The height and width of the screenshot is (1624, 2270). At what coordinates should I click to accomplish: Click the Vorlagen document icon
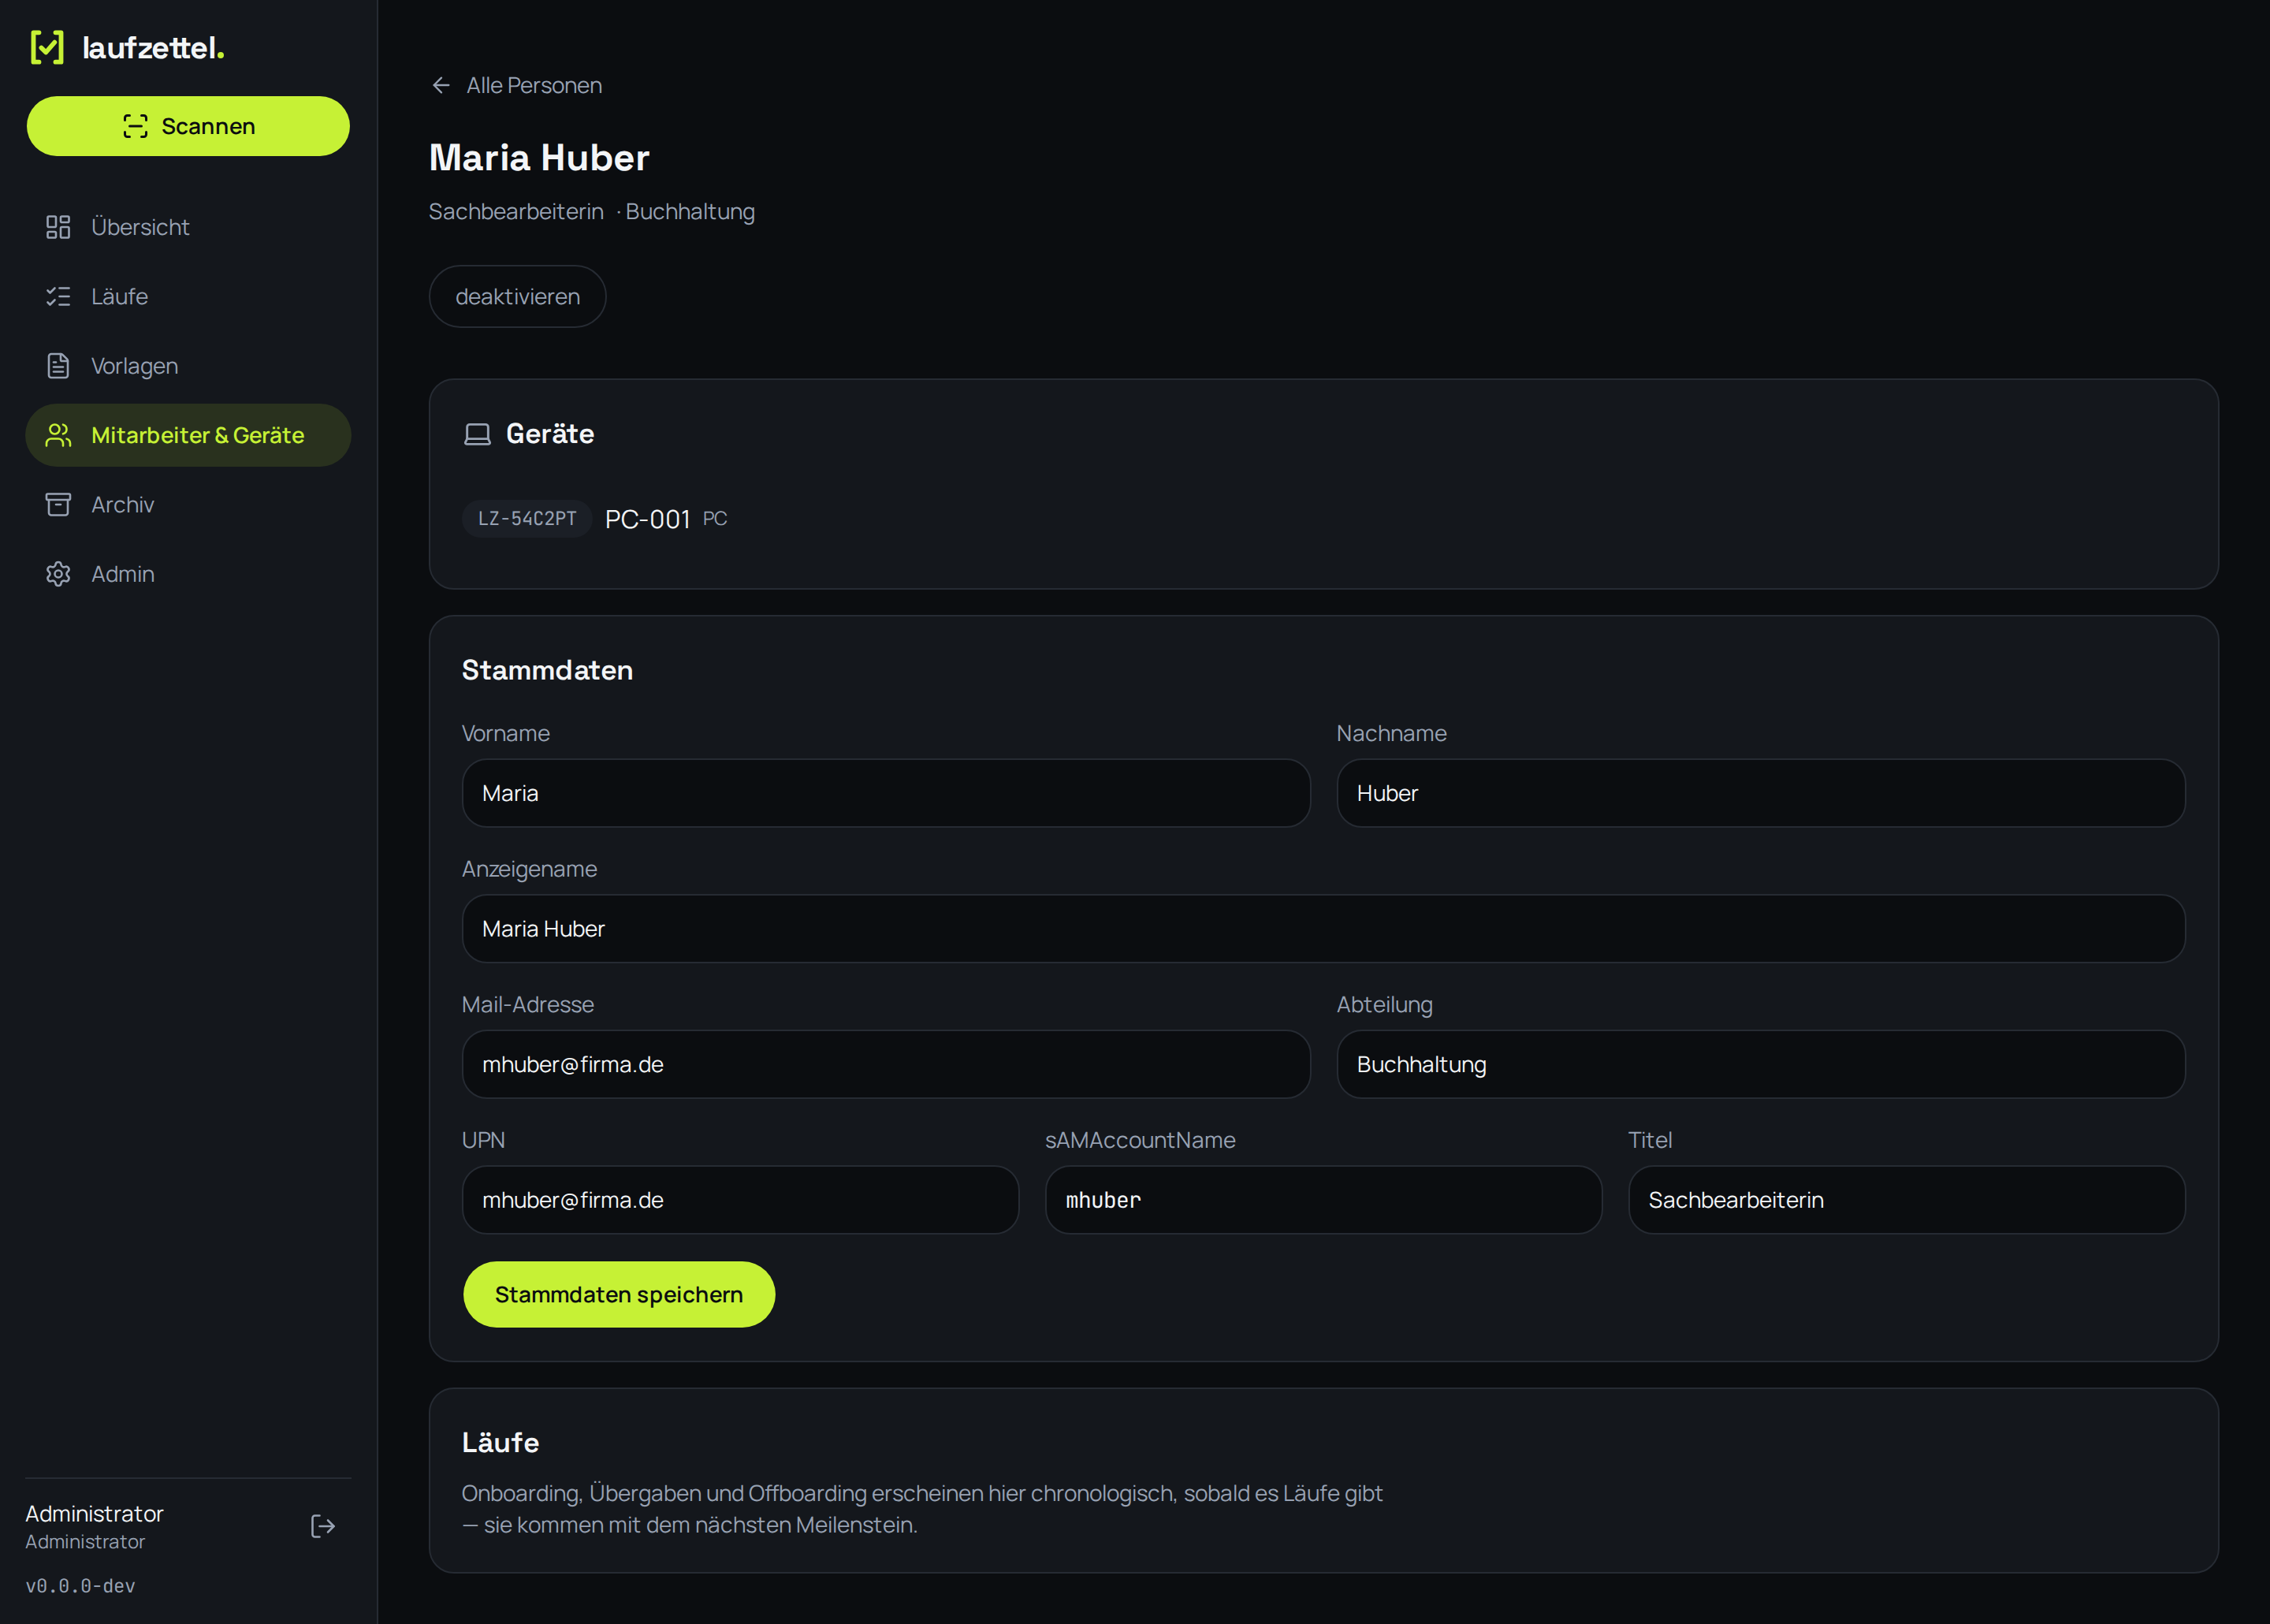pyautogui.click(x=58, y=366)
